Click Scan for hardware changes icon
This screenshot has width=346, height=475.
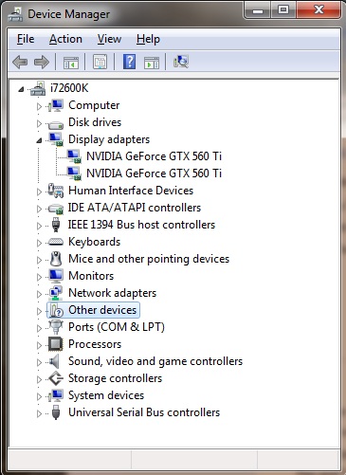(181, 62)
